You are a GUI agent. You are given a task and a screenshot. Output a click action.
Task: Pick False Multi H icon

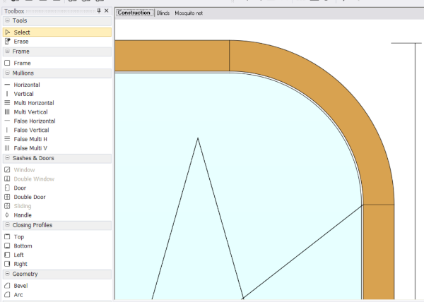(7, 139)
